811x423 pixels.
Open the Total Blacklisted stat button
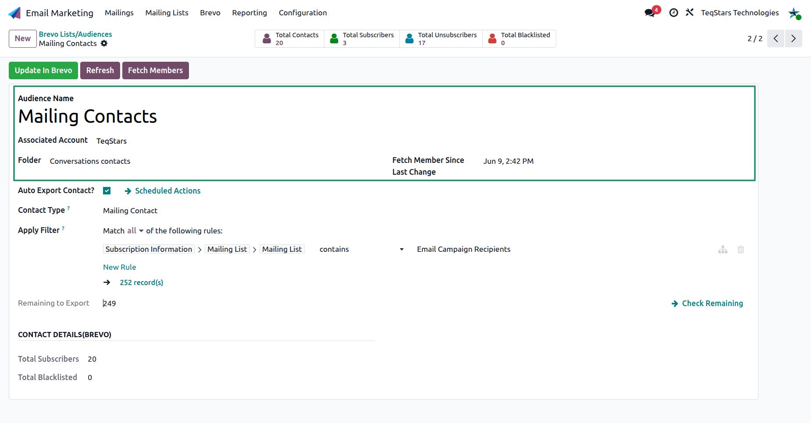519,39
